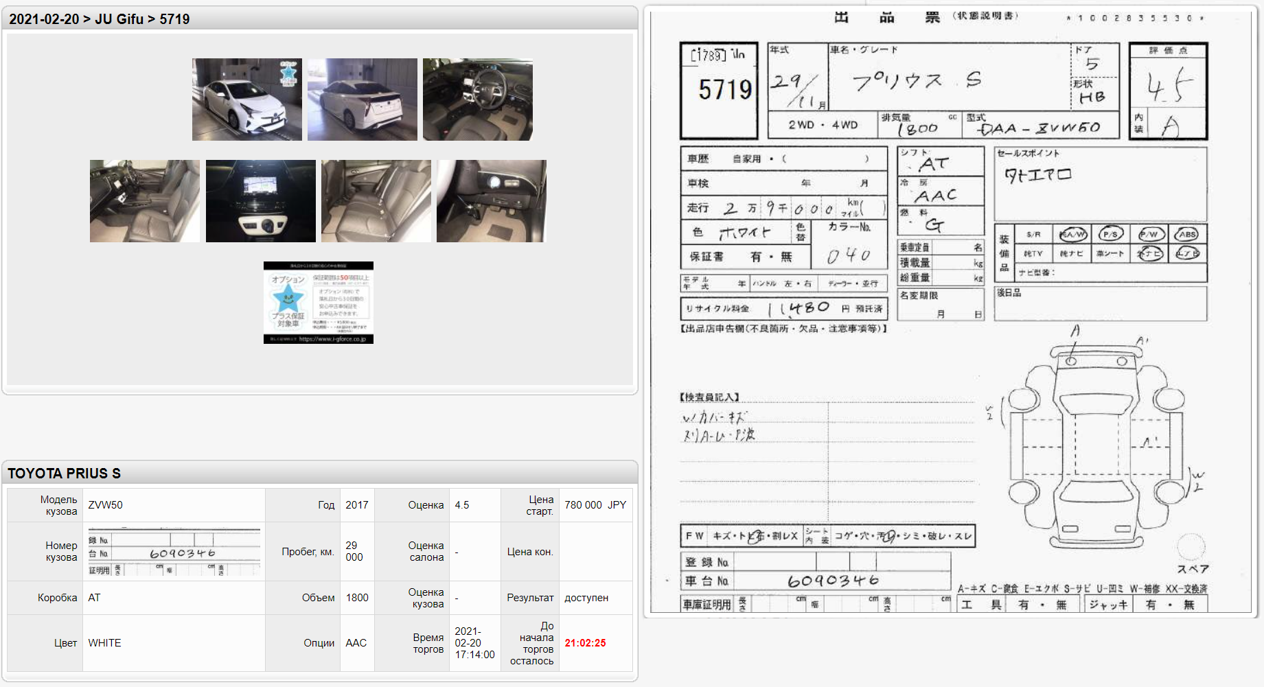Click the Номер кузова label
1264x687 pixels.
point(61,551)
